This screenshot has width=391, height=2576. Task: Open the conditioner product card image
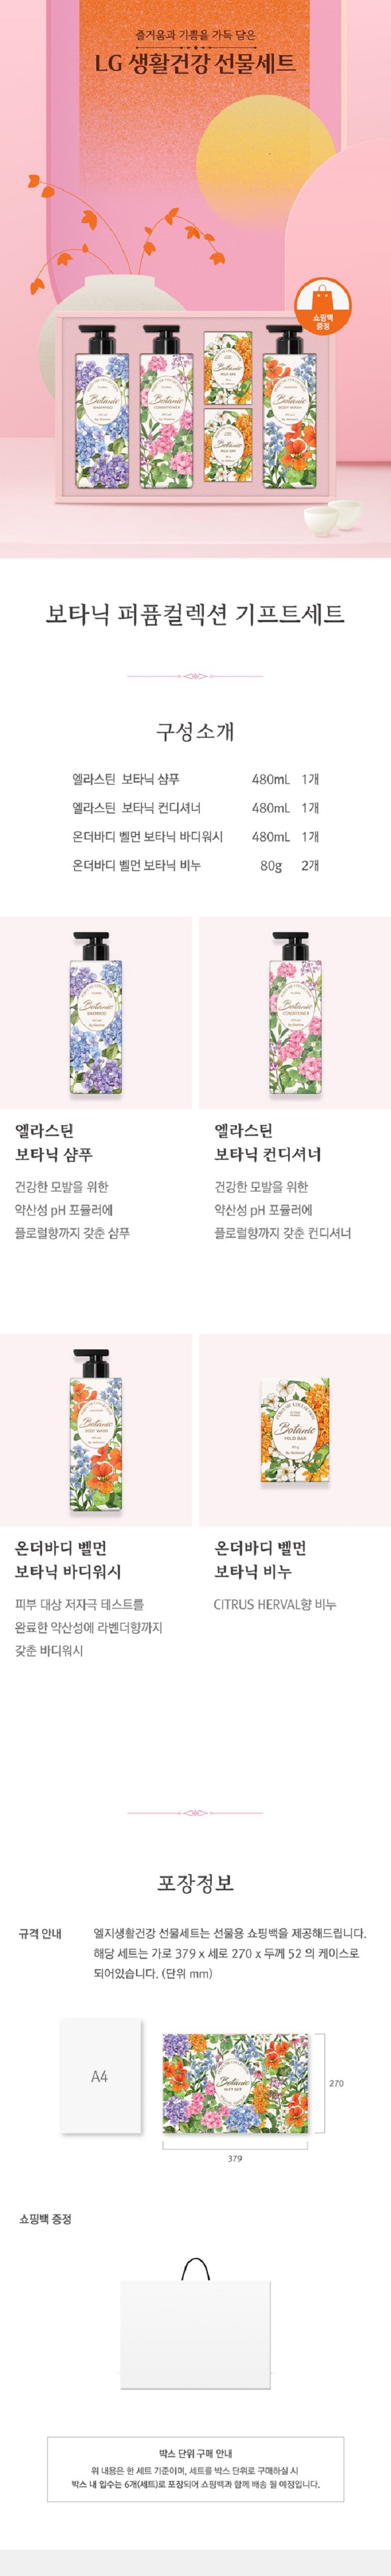pyautogui.click(x=295, y=1012)
